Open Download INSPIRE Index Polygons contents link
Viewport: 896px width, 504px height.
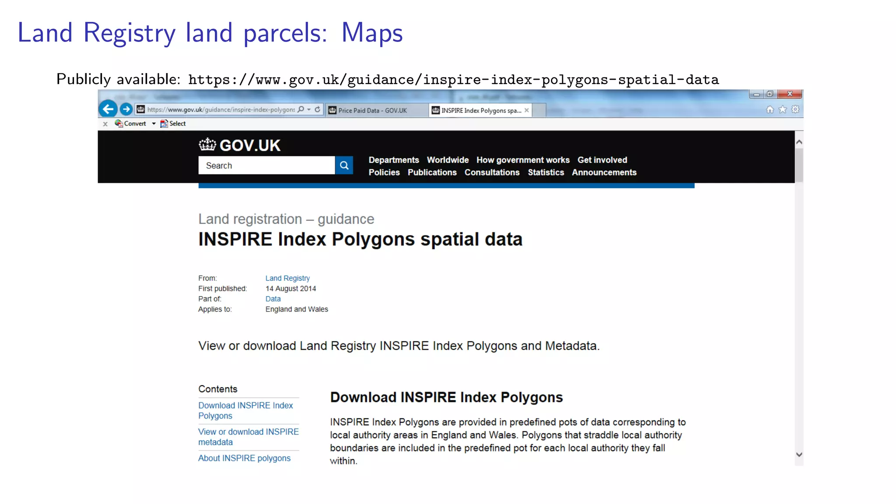coord(245,410)
